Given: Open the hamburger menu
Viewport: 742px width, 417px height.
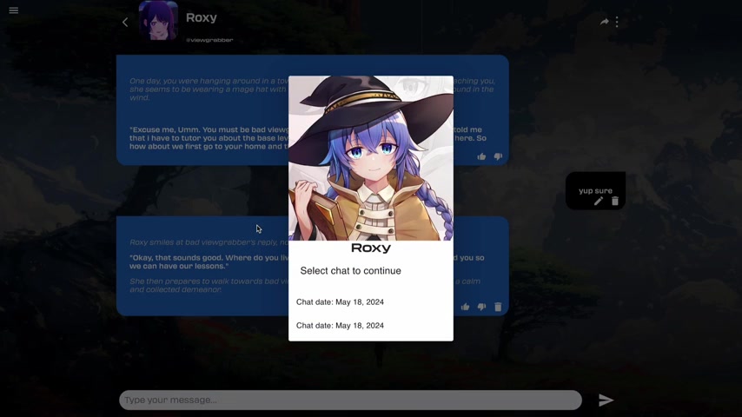Looking at the screenshot, I should click(x=14, y=10).
